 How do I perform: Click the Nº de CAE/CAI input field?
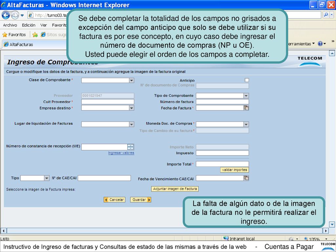coord(104,178)
